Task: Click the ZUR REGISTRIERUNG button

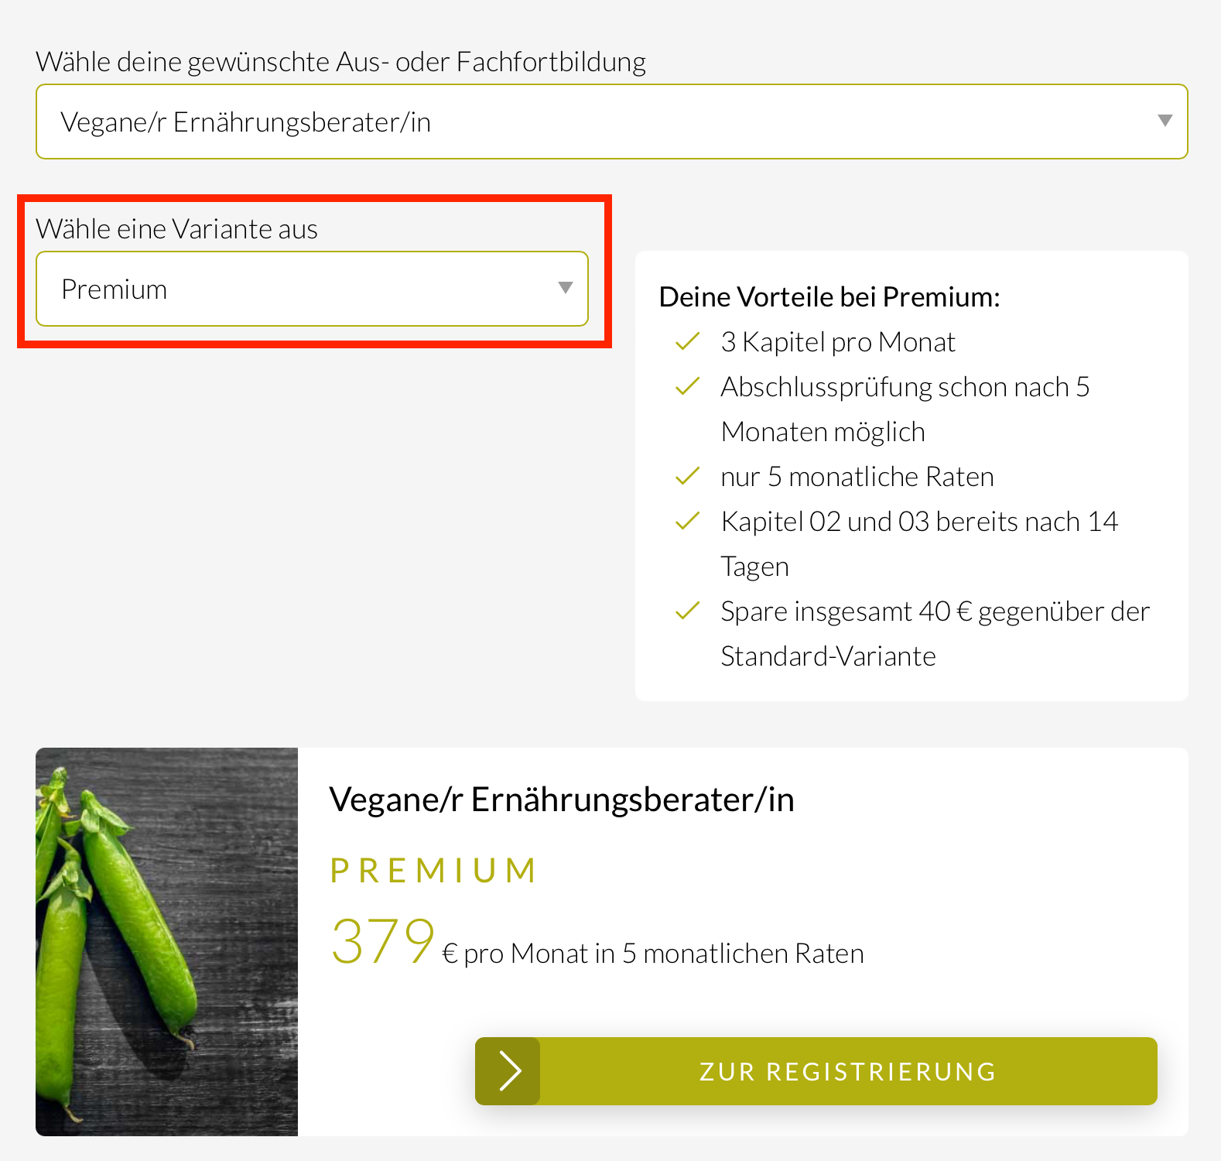Action: click(x=816, y=1071)
